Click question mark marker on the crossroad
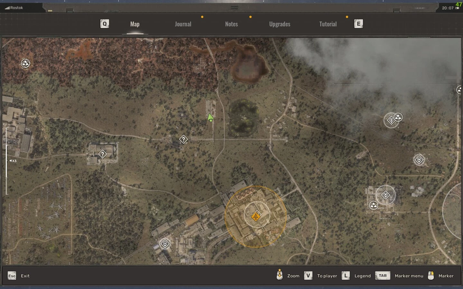The width and height of the screenshot is (463, 289). click(183, 140)
